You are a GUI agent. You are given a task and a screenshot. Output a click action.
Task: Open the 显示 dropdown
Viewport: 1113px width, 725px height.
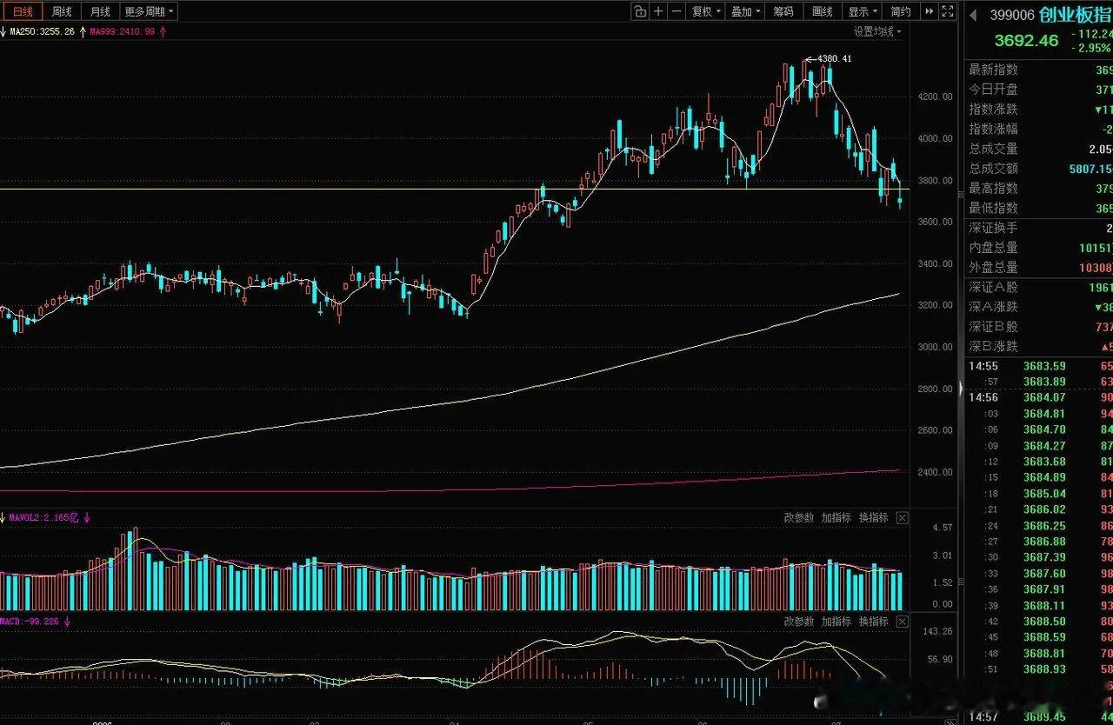click(x=863, y=11)
